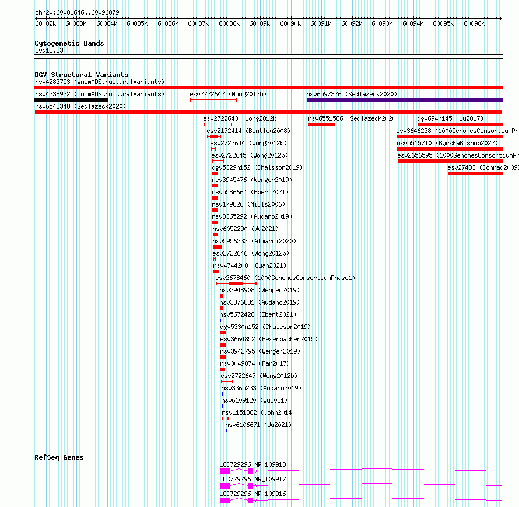This screenshot has height=507, width=519.
Task: Select the nsv4338932 black variant bar
Action: [x=72, y=100]
